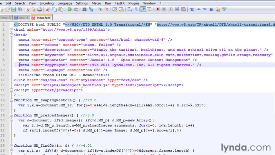Open the Edit menu

8,3
